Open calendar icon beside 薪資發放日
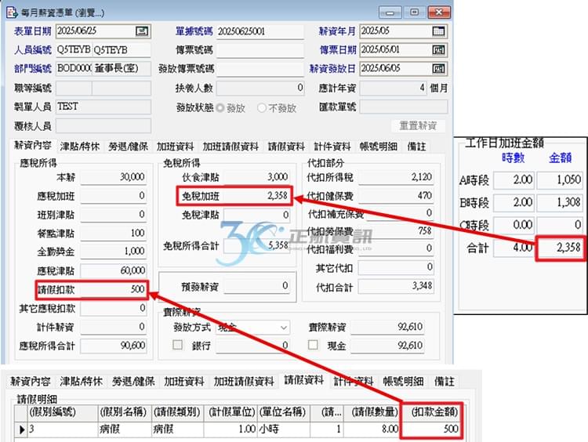The width and height of the screenshot is (588, 442). tap(438, 69)
